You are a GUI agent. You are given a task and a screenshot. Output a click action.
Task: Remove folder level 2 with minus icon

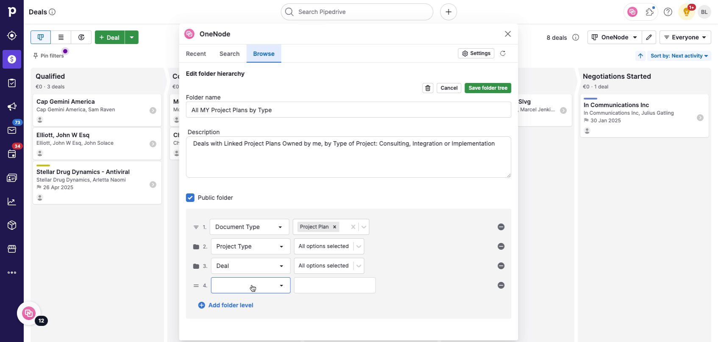(x=501, y=246)
